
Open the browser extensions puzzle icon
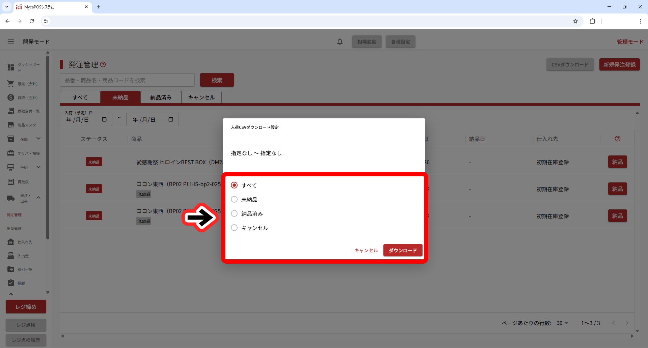pos(592,21)
